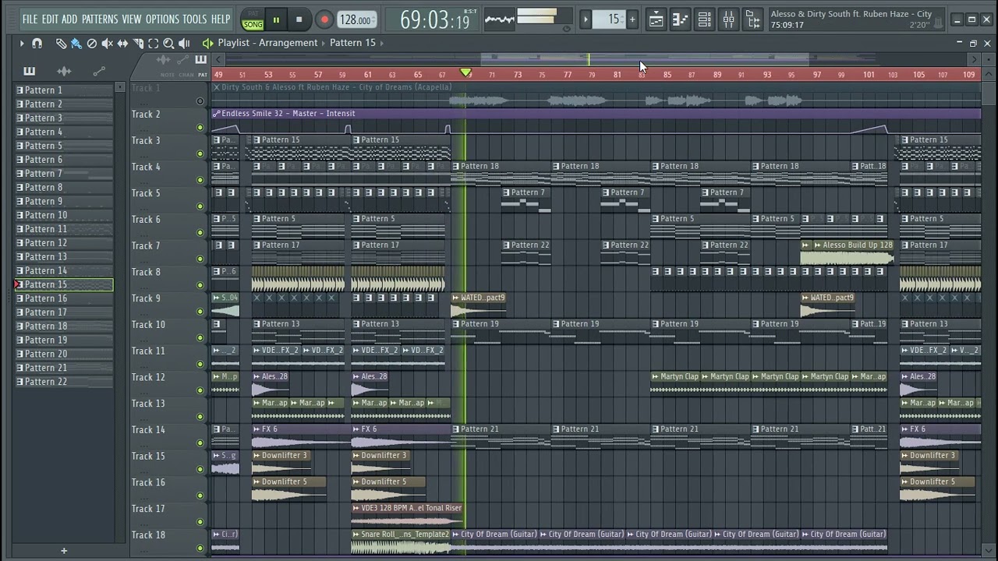Screen dimensions: 998x561
Task: Open the FILE menu
Action: click(x=30, y=19)
